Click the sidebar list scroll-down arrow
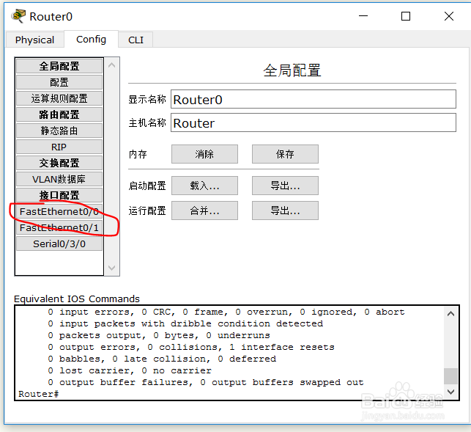The height and width of the screenshot is (432, 471). pyautogui.click(x=112, y=268)
